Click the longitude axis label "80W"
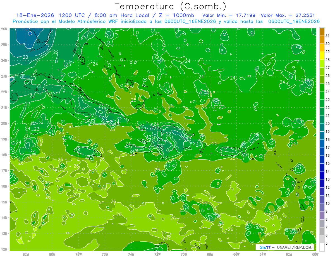The image size is (335, 258). click(x=52, y=254)
